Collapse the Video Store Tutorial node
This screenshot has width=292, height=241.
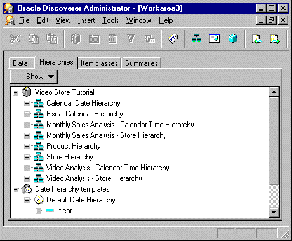(16, 92)
